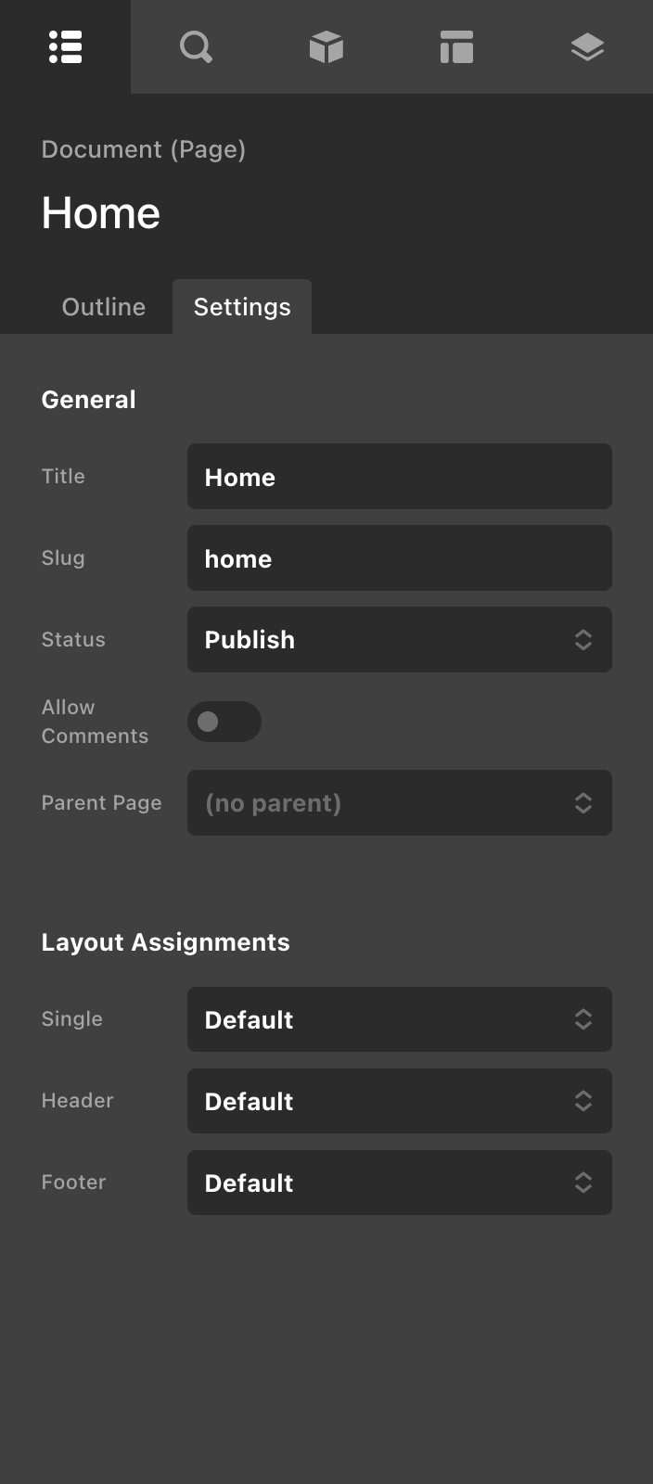Enable the Allow Comments toggle

point(224,721)
